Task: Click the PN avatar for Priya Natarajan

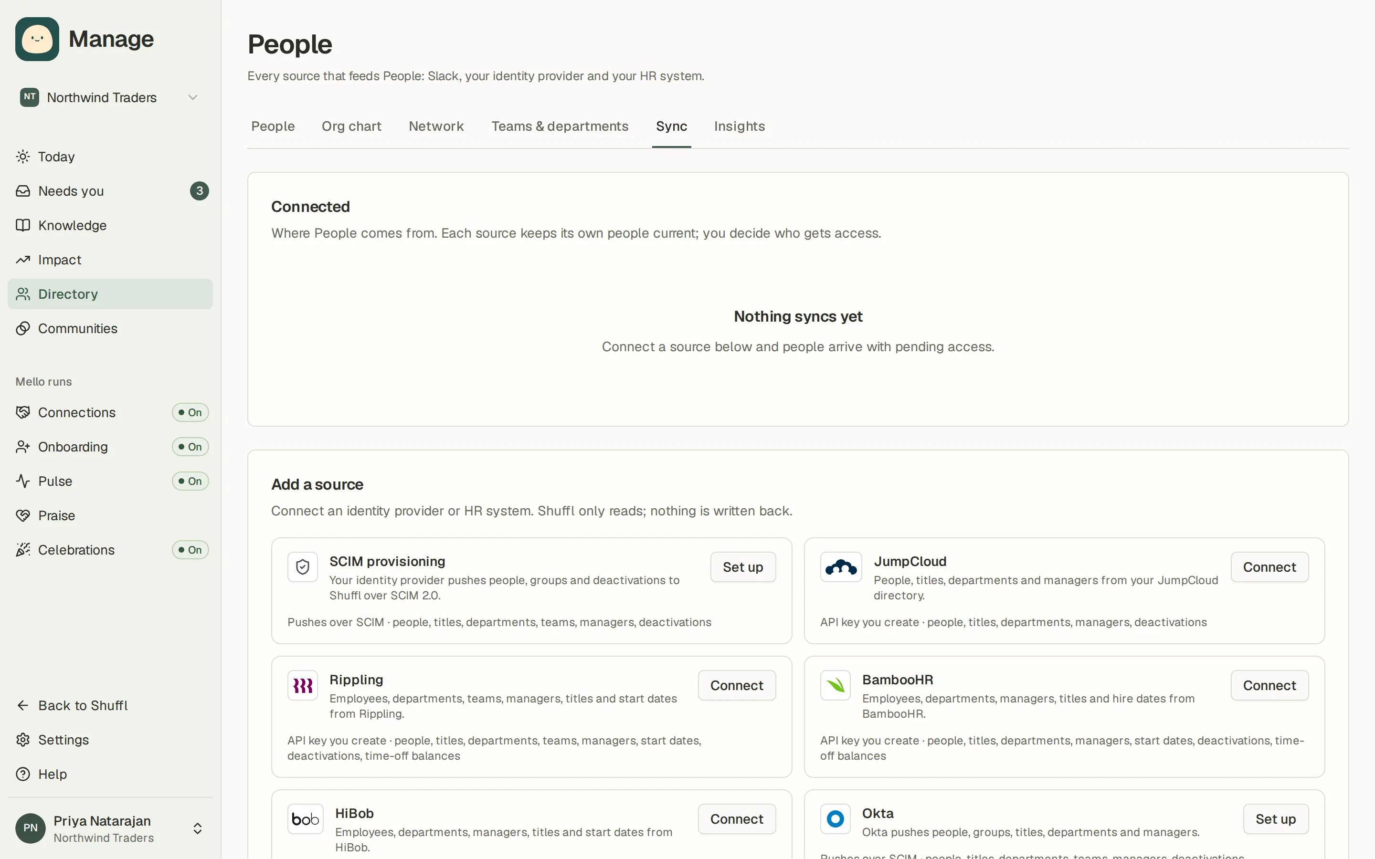Action: tap(31, 828)
